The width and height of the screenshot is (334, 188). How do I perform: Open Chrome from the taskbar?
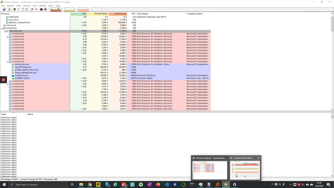pos(90,185)
